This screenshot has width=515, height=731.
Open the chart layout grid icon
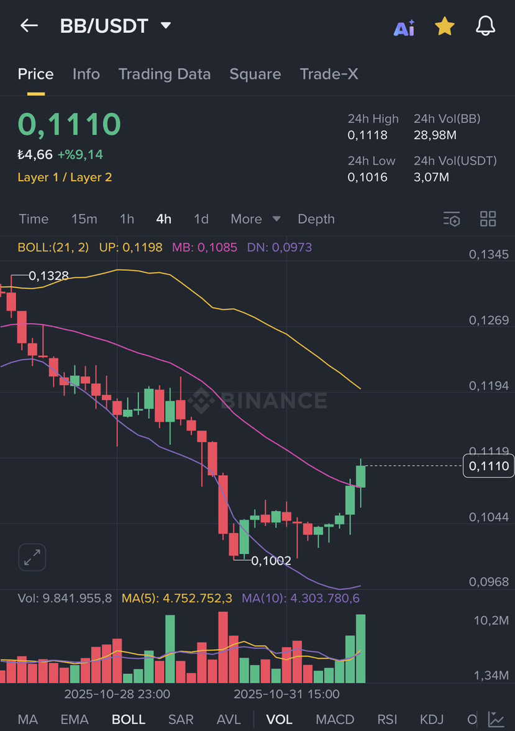pos(488,219)
